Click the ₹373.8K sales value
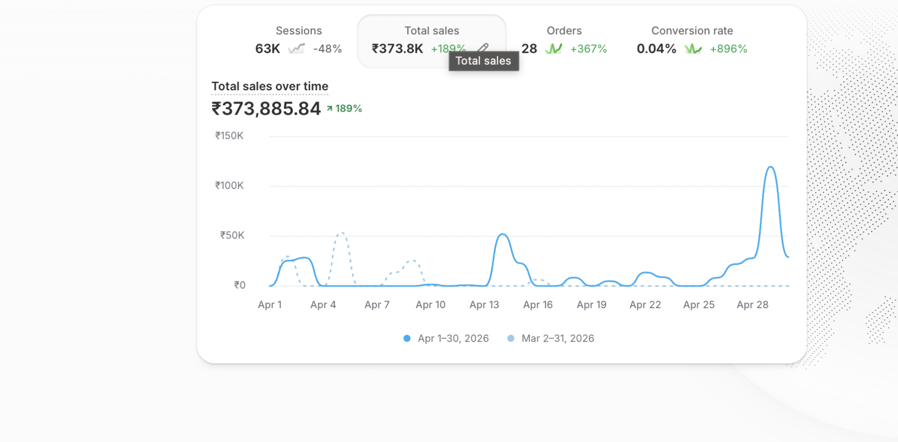This screenshot has width=898, height=442. click(397, 49)
